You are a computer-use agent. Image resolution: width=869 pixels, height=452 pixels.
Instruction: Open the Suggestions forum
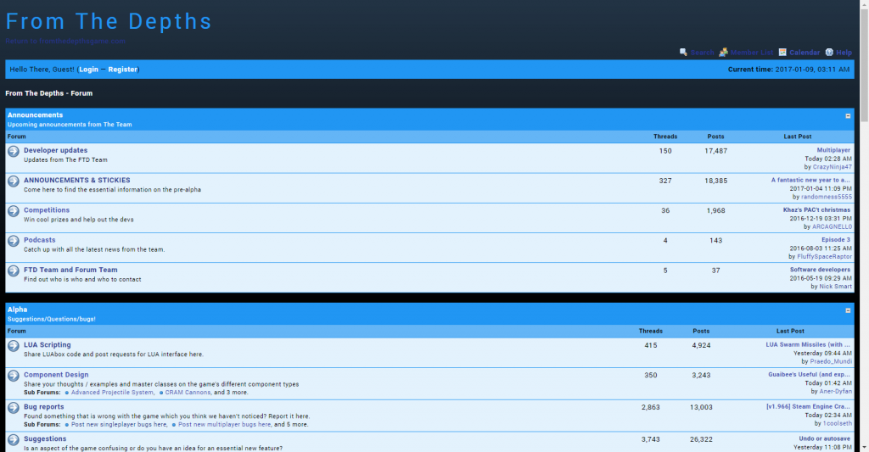(45, 438)
